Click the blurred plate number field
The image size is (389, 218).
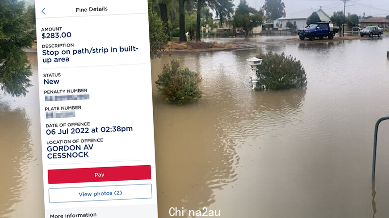tap(60, 115)
